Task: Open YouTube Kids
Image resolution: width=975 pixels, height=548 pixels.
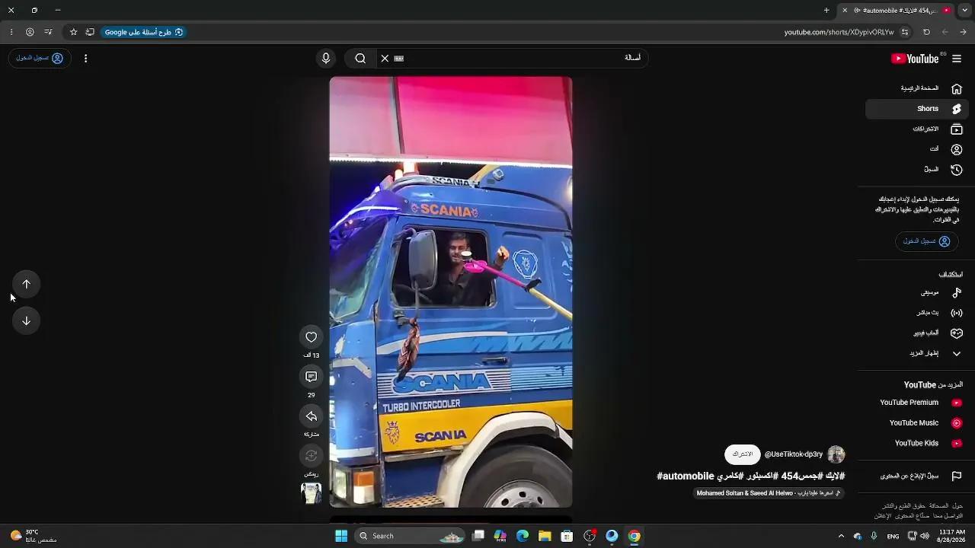Action: click(x=917, y=443)
